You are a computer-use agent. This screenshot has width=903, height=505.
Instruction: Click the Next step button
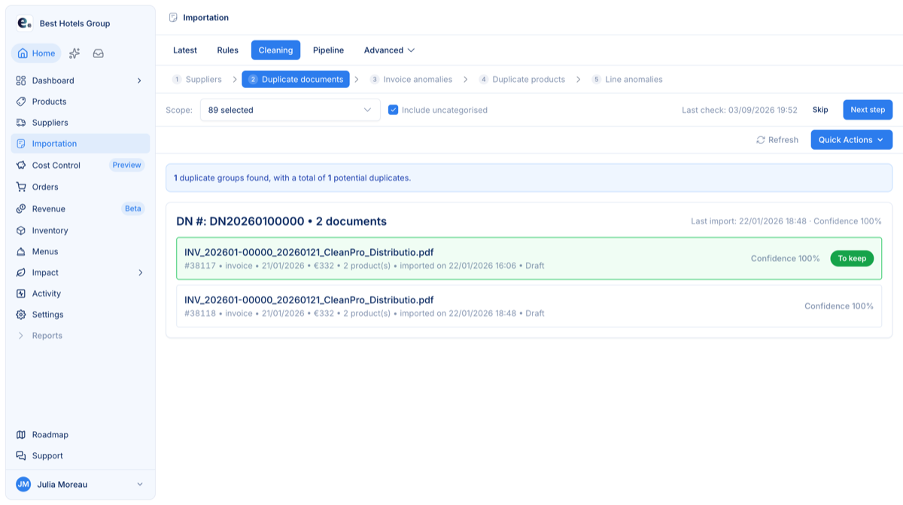coord(868,110)
